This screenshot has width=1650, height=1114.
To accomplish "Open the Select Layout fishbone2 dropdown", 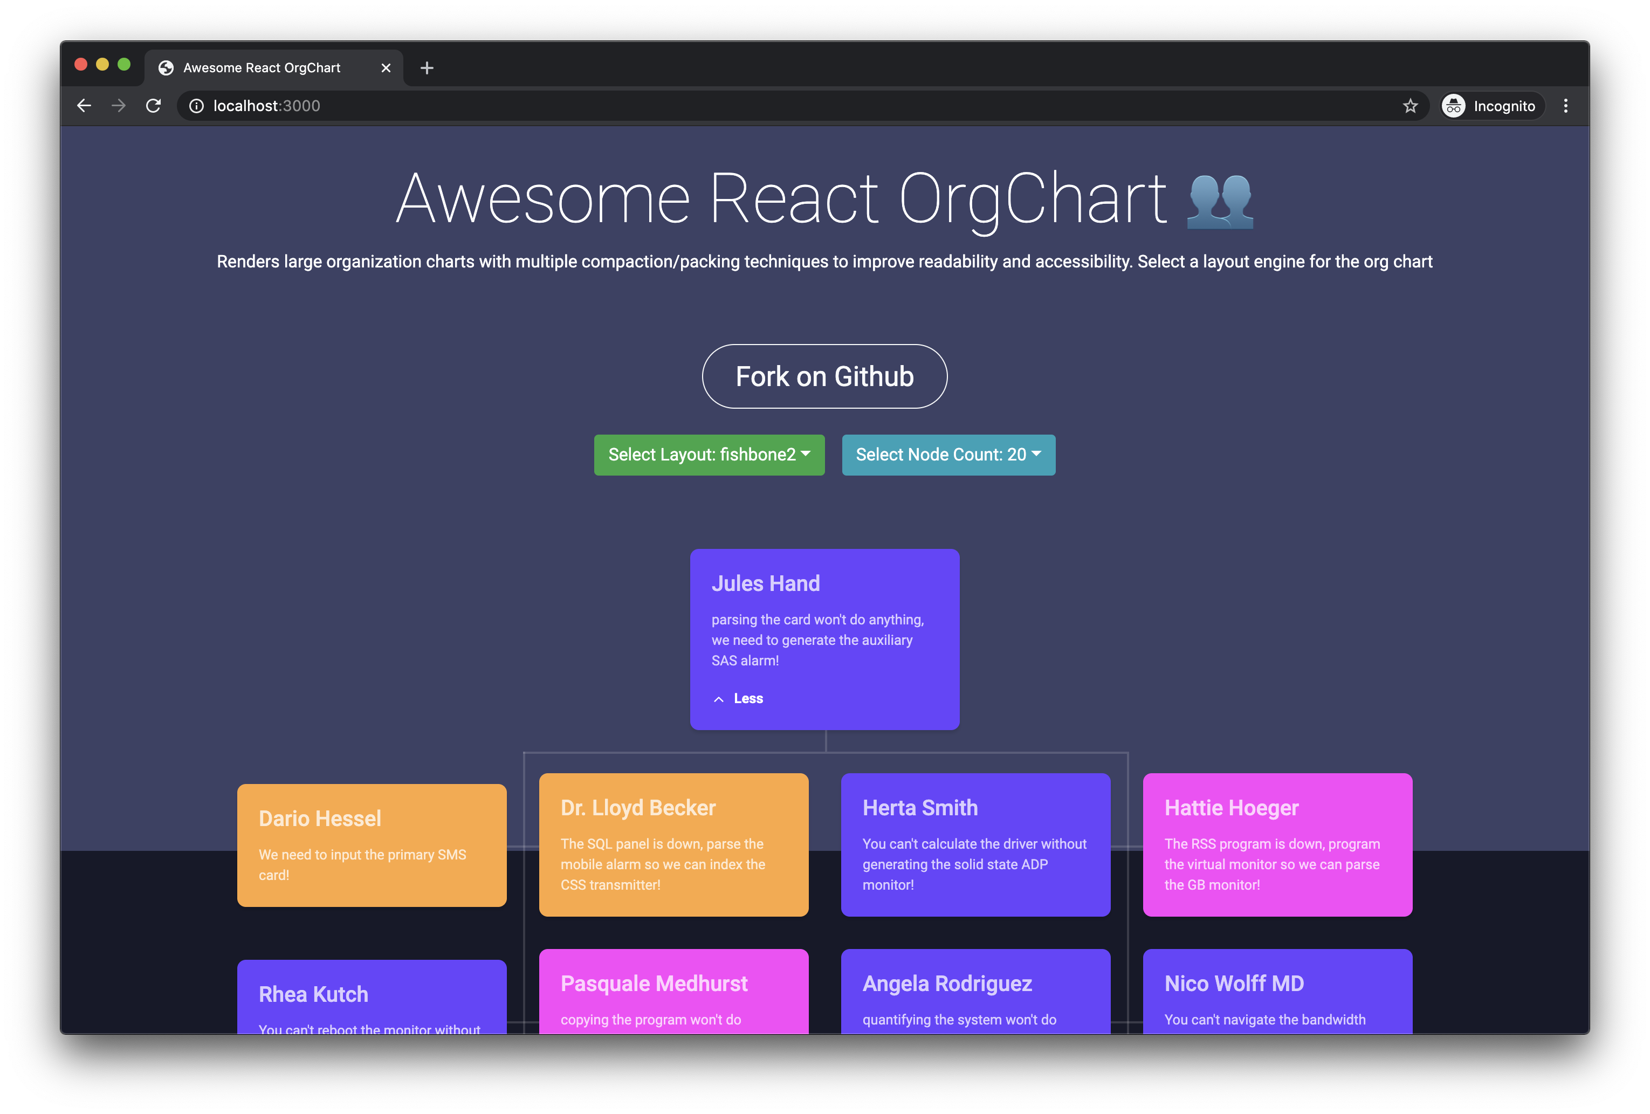I will (709, 455).
